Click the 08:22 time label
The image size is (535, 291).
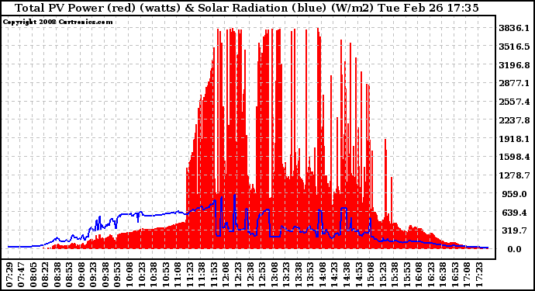(x=46, y=275)
